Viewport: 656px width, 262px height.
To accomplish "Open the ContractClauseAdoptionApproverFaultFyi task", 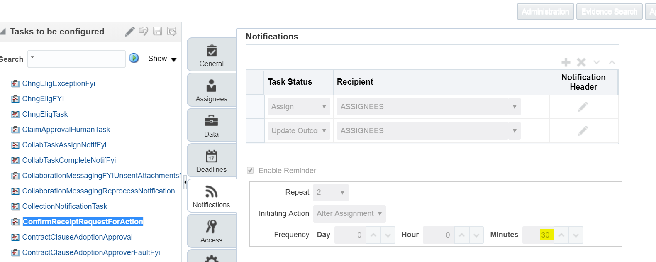I will pos(91,252).
